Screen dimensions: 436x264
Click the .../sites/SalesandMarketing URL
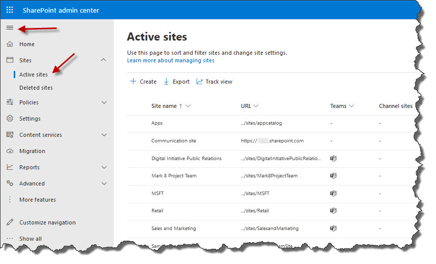(x=270, y=228)
